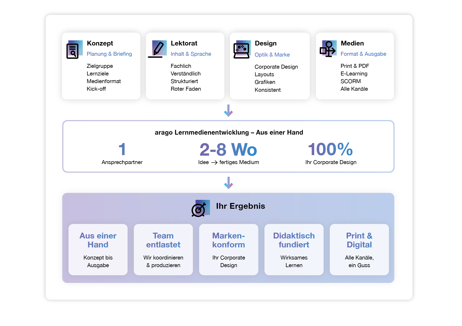Click Strukturiert in the Lektorat card
Screen dimensions: 462x326
tap(184, 81)
